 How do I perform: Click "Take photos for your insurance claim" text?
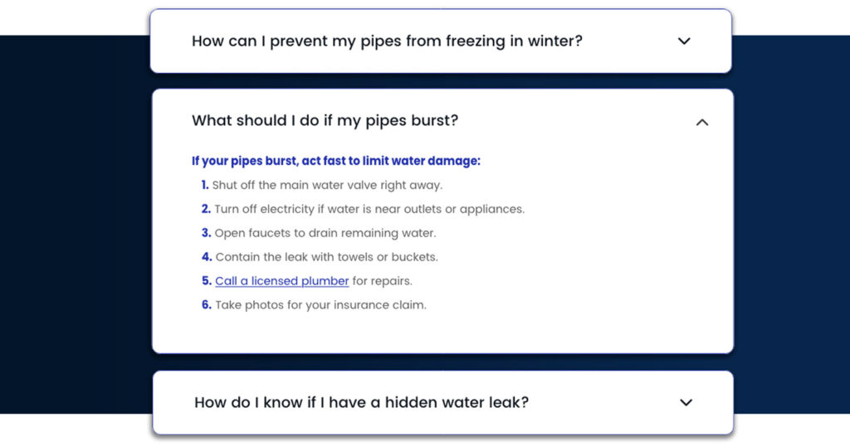coord(320,305)
